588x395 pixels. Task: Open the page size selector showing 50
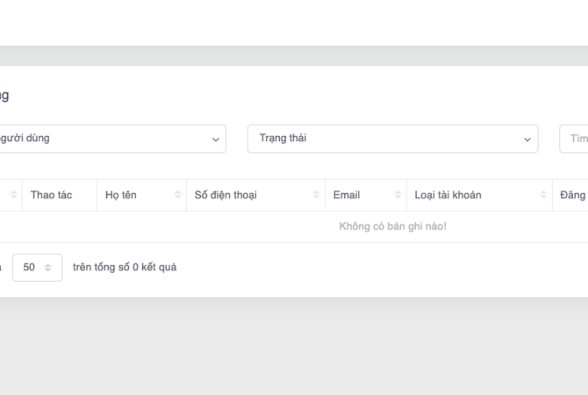37,268
